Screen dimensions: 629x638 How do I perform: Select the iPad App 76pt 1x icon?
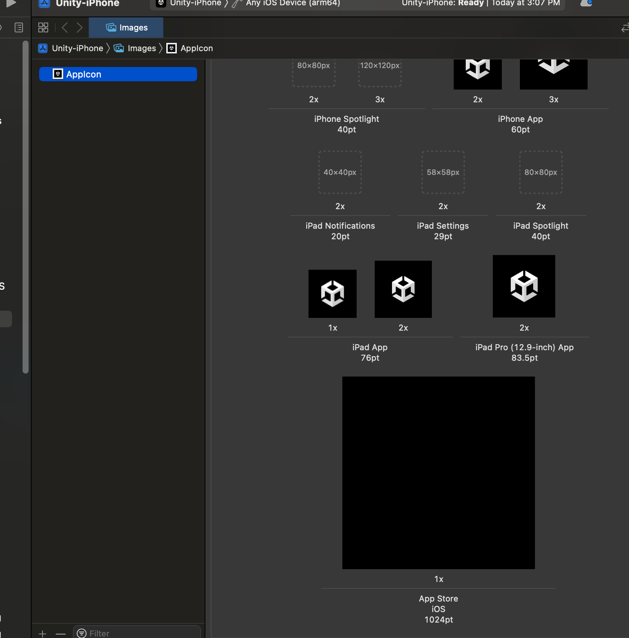pyautogui.click(x=333, y=294)
